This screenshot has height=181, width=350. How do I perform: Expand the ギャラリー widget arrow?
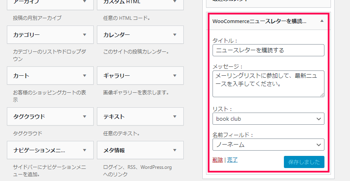pyautogui.click(x=175, y=75)
